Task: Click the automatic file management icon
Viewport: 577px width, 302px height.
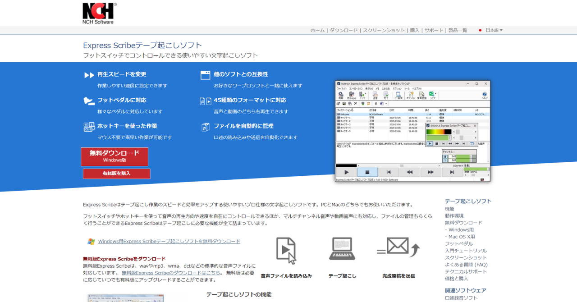Action: [205, 127]
